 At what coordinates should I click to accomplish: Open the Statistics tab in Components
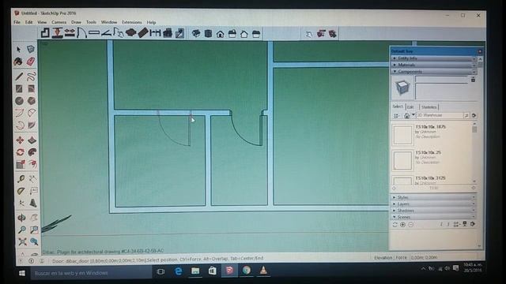429,107
